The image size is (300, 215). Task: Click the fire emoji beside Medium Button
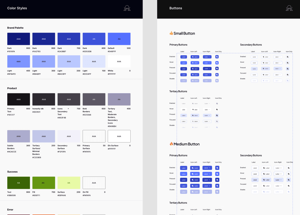tap(171, 144)
